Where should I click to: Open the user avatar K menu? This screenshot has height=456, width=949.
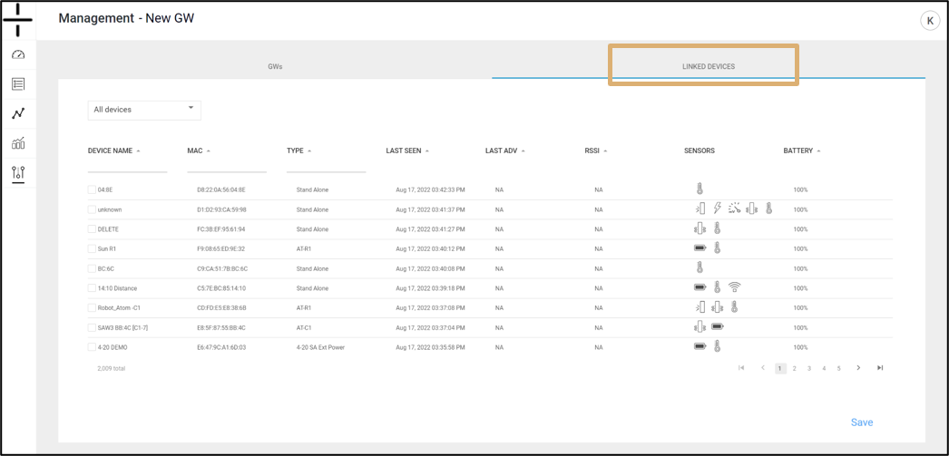point(928,21)
